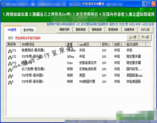Image resolution: width=157 pixels, height=123 pixels.
Task: Select the penguin icon of room 5
Action: pyautogui.click(x=10, y=82)
